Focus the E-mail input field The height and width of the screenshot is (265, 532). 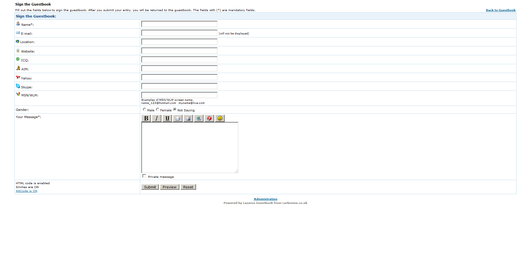coord(179,33)
